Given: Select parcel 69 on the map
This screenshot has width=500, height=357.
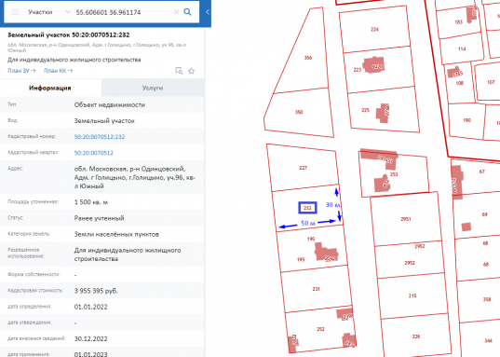Looking at the screenshot, I should [485, 214].
